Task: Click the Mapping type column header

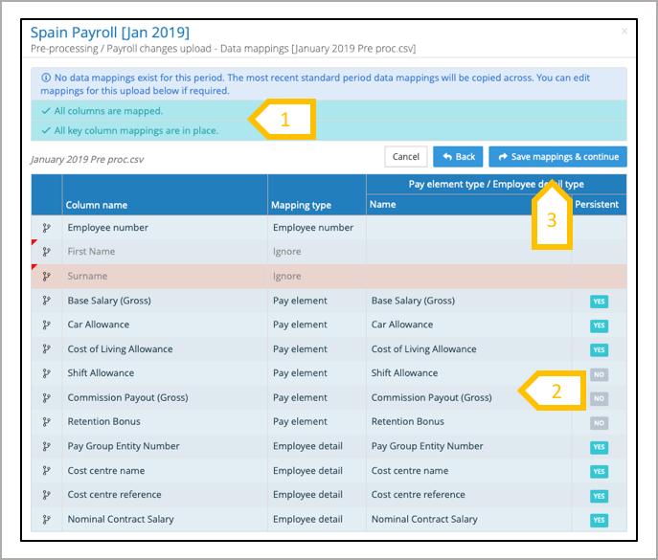Action: (302, 205)
